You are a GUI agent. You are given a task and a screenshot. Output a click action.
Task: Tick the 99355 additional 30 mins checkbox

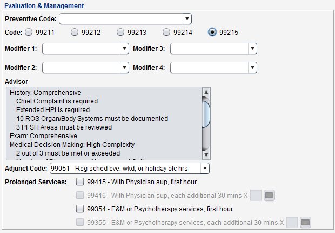pyautogui.click(x=80, y=222)
